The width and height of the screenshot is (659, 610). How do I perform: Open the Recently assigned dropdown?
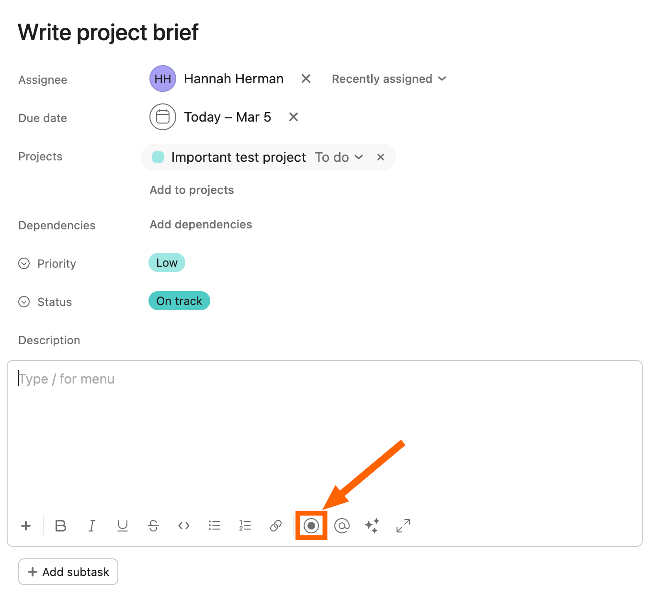click(x=389, y=79)
